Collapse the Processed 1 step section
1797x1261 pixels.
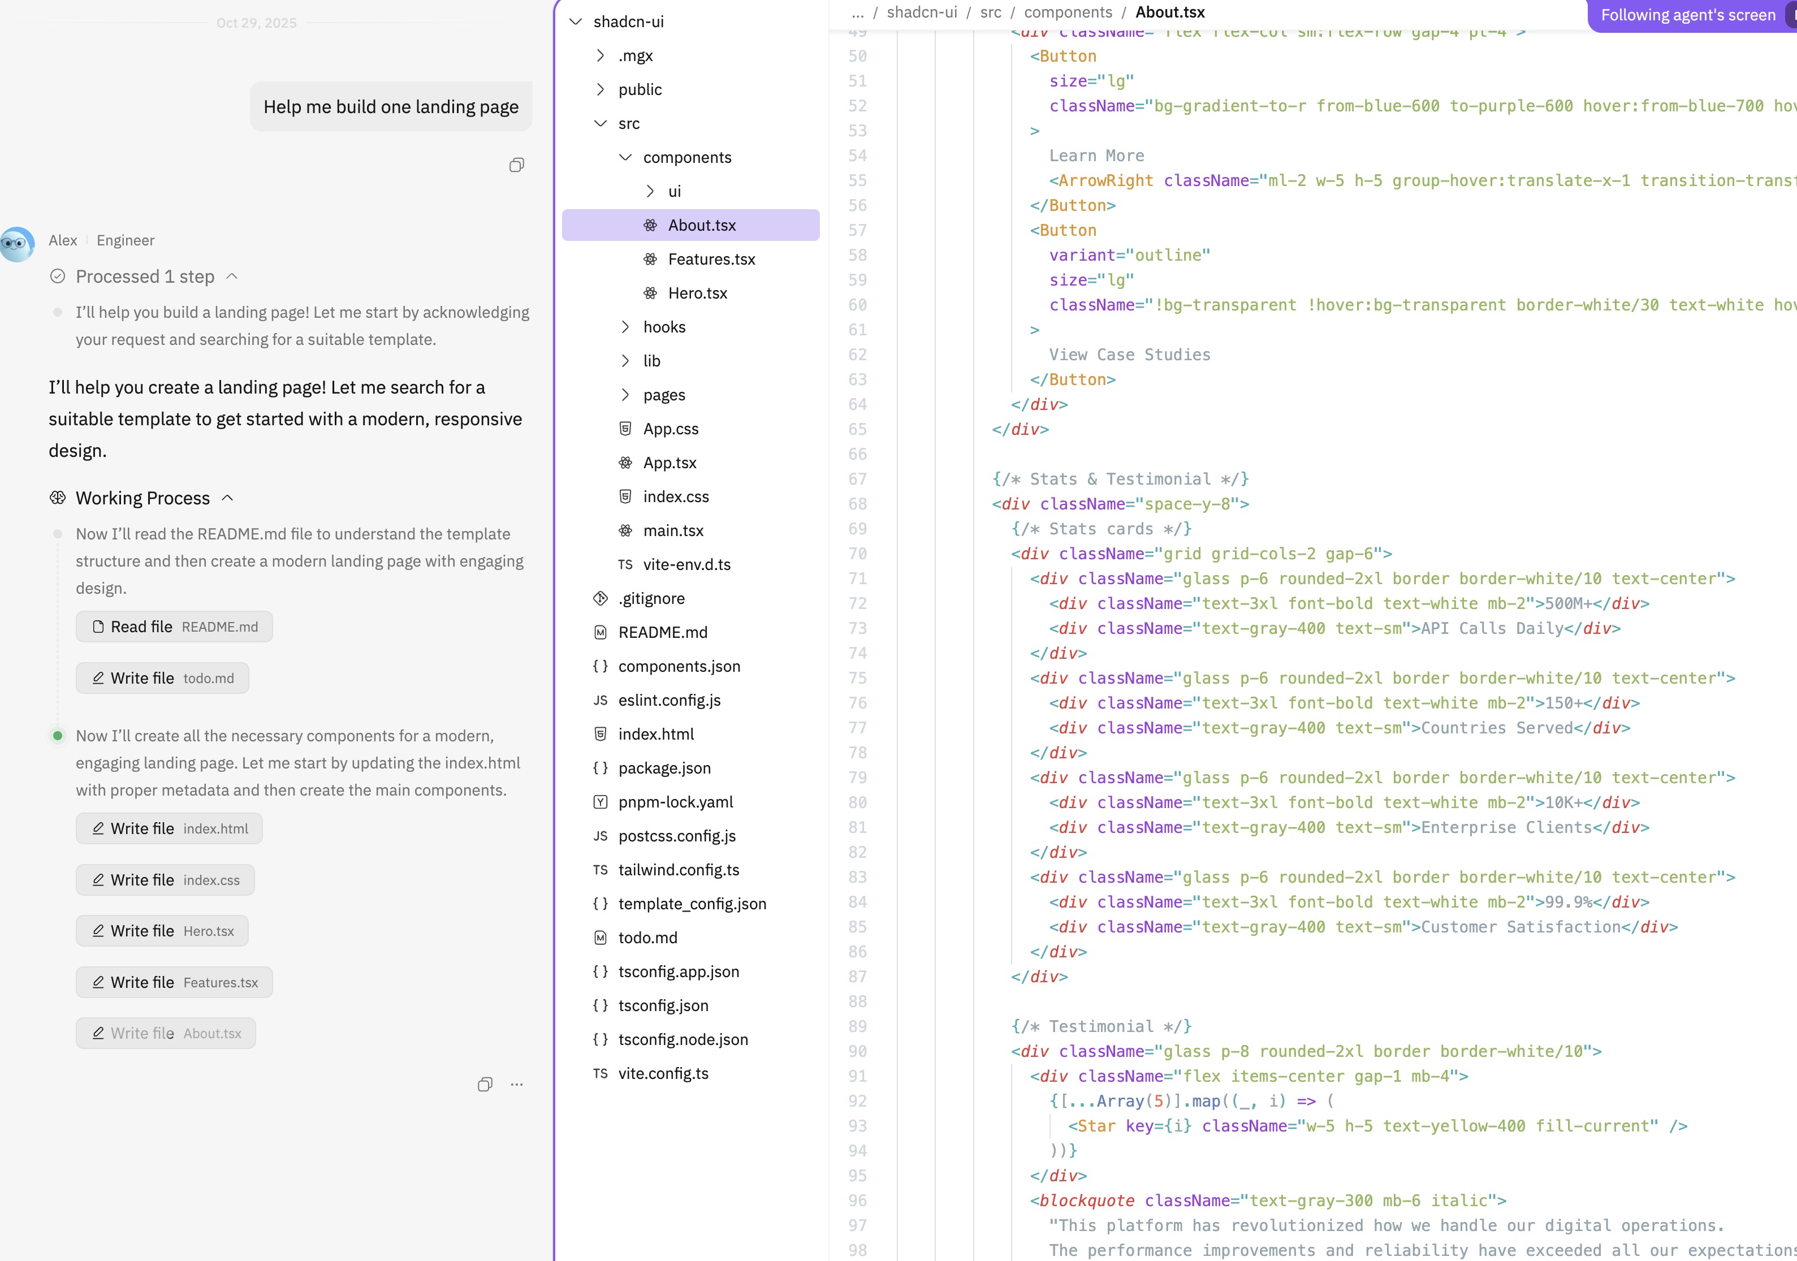232,277
